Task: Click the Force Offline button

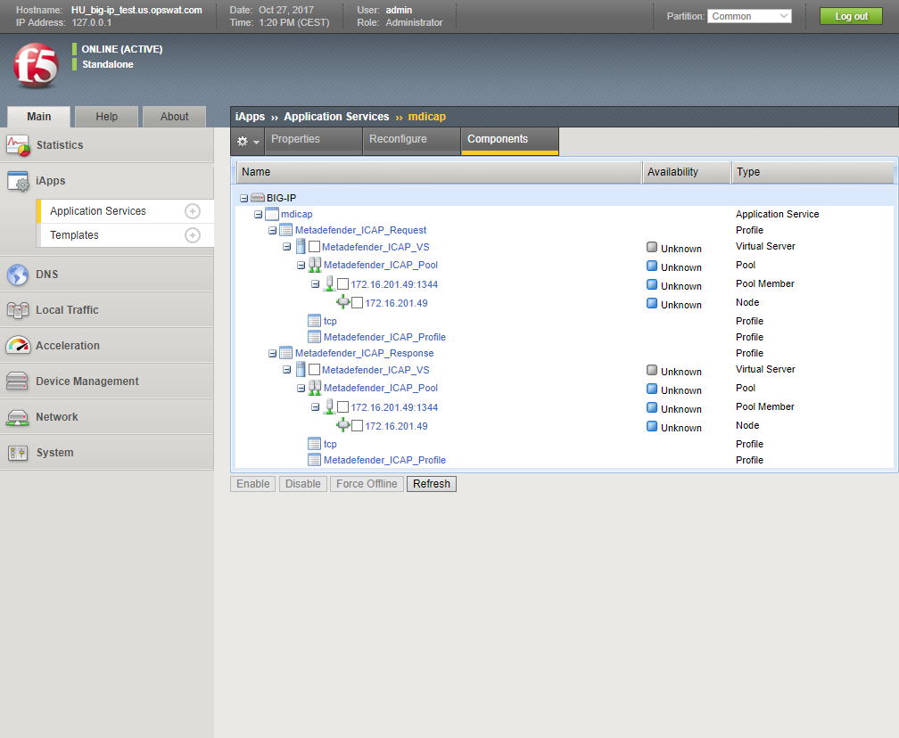Action: point(367,484)
